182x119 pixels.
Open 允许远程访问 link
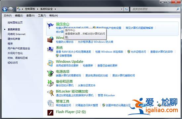(x=138, y=51)
